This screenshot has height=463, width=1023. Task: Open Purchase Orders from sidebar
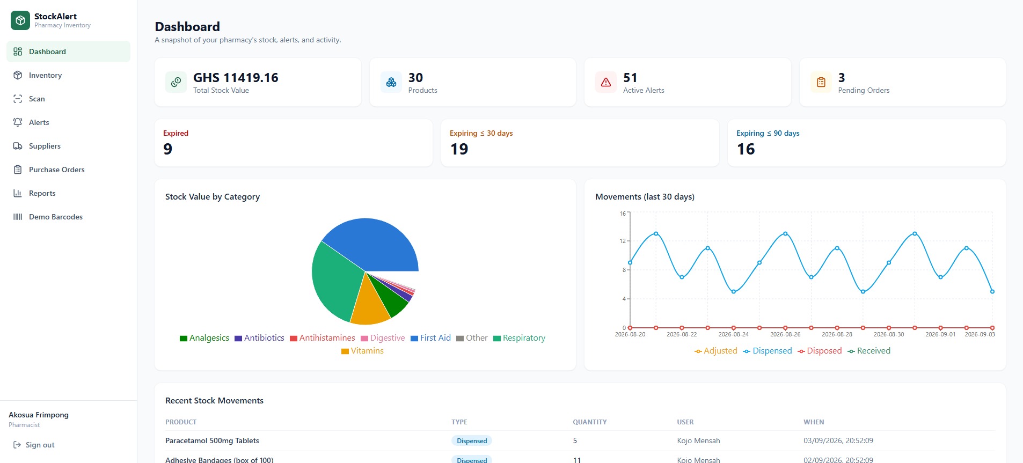tap(68, 170)
